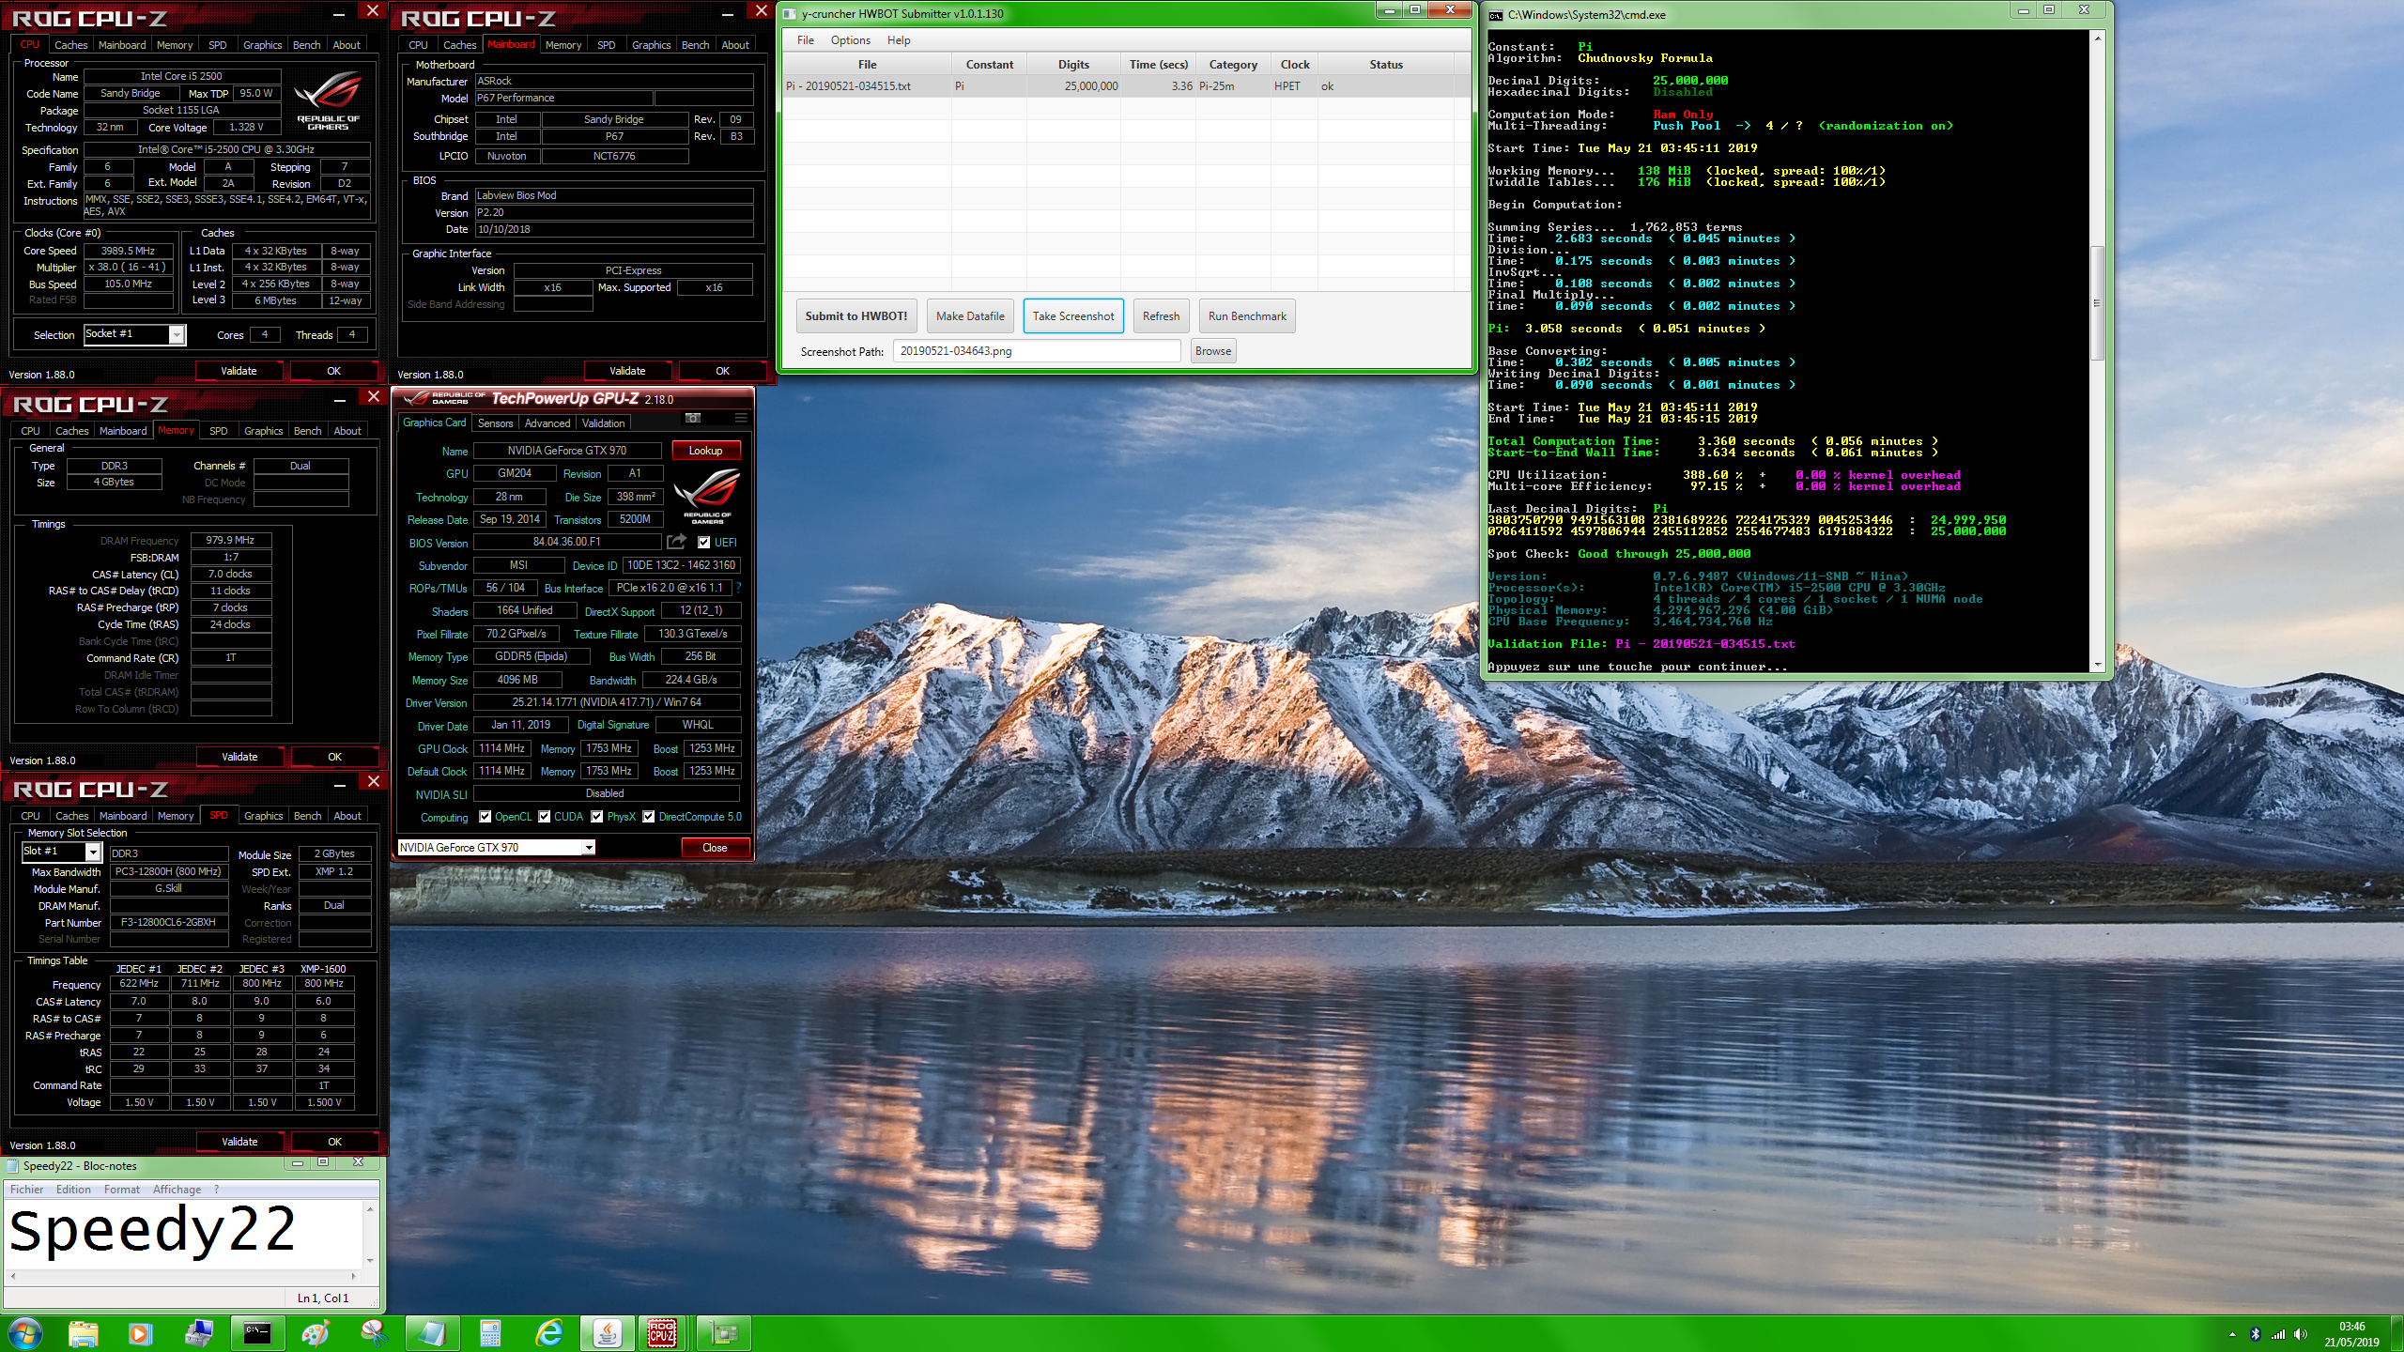Click the Take Screenshot button
Screen dimensions: 2404x1352
click(x=1073, y=316)
